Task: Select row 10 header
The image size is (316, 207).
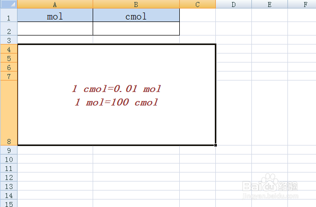Action: click(x=9, y=159)
